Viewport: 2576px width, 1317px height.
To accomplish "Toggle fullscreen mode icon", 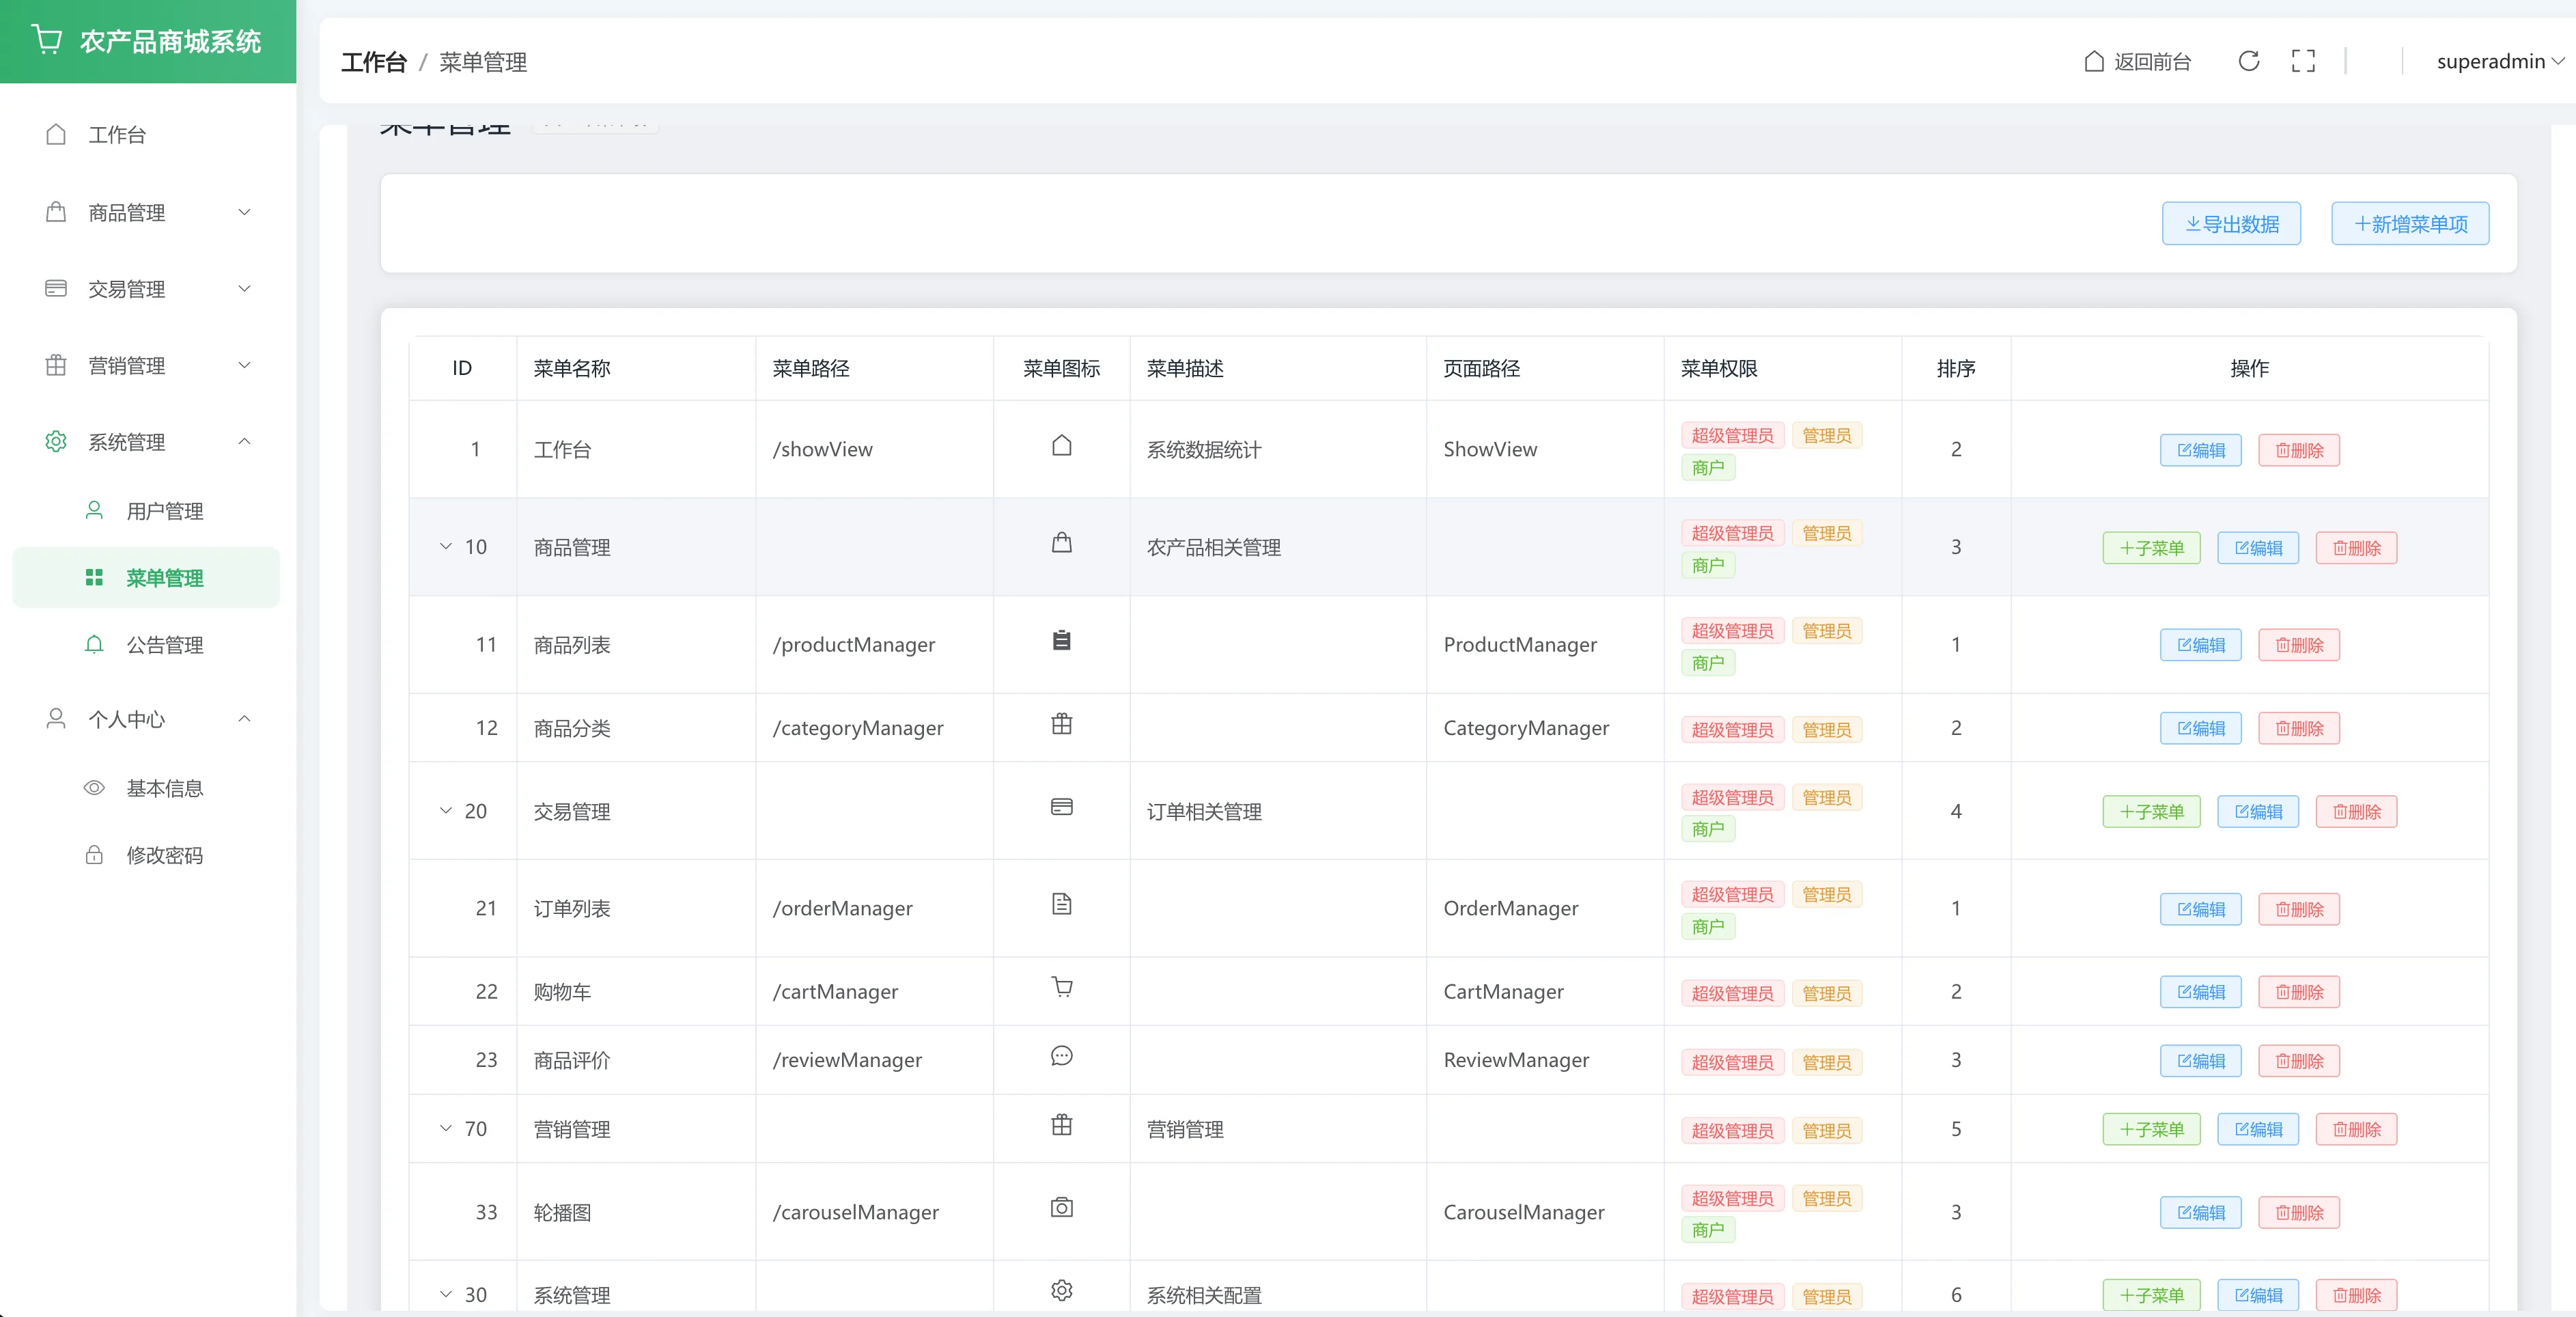I will pyautogui.click(x=2303, y=62).
